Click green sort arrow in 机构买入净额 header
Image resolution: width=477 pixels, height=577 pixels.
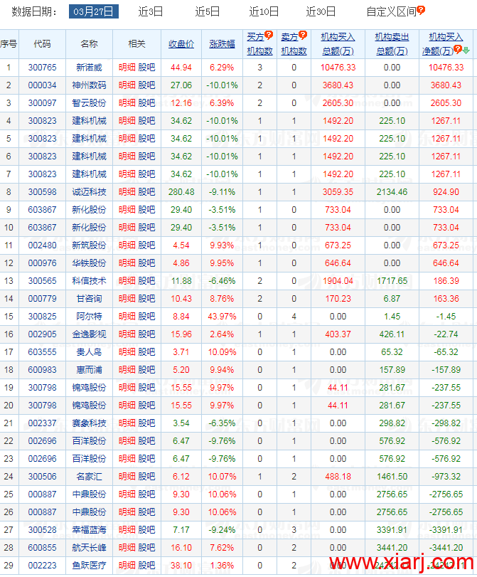coord(466,51)
